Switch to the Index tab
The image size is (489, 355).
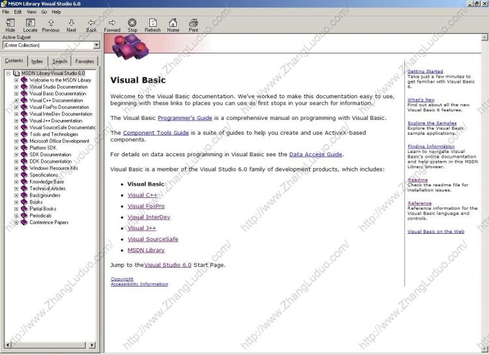click(37, 61)
